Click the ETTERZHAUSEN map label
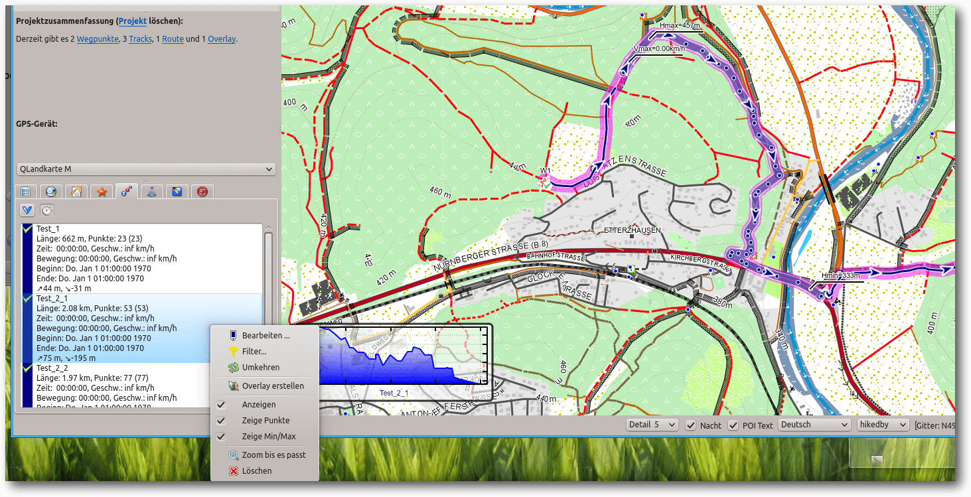This screenshot has width=971, height=497. click(x=633, y=230)
